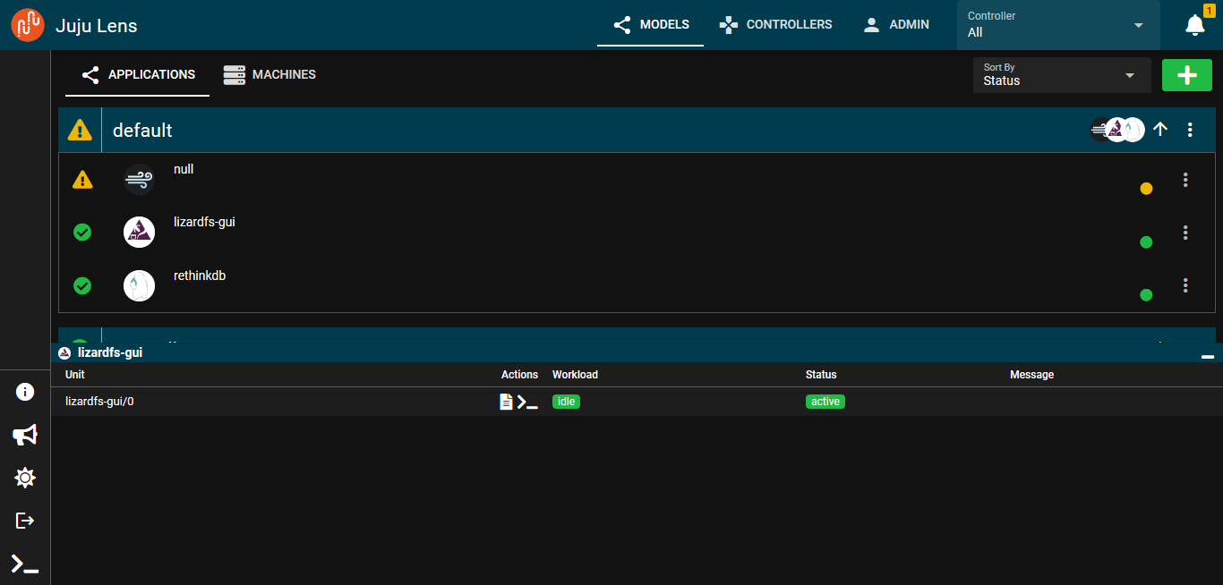Click the lizardfs-gui/0 unit cell
Screen dimensions: 1223x585
[x=99, y=402]
